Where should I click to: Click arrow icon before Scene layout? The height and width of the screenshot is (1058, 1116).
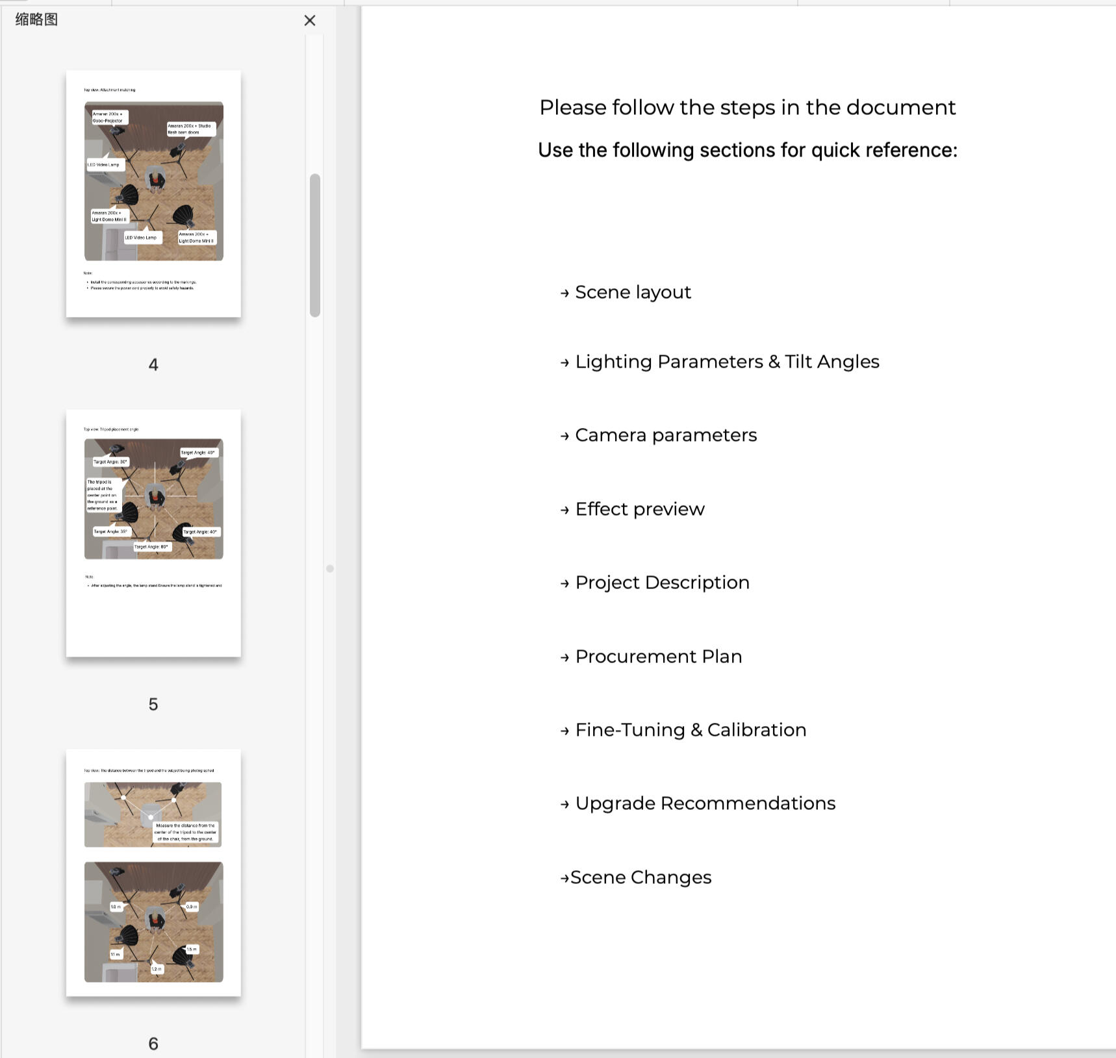tap(564, 294)
